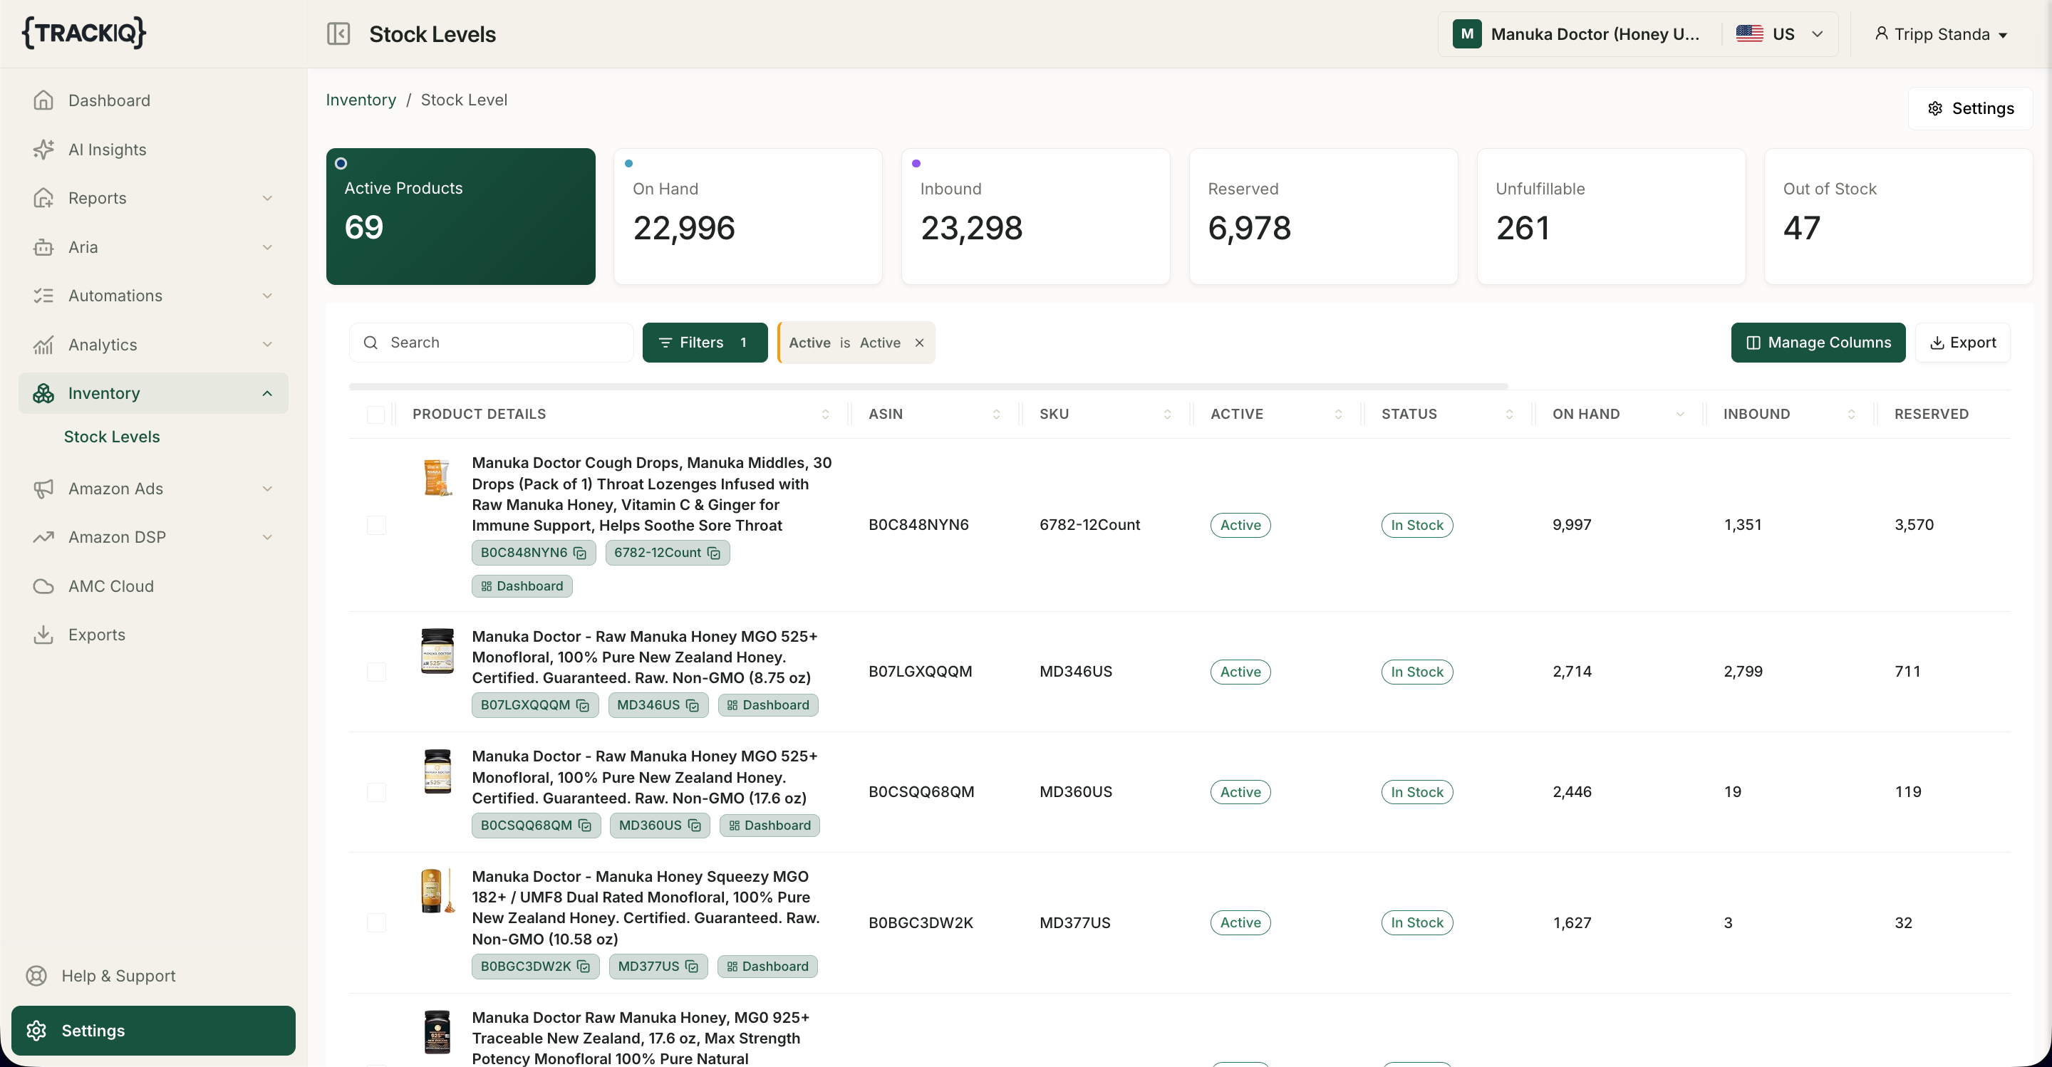
Task: Click the Help & Support lifebuoy icon
Action: click(36, 975)
